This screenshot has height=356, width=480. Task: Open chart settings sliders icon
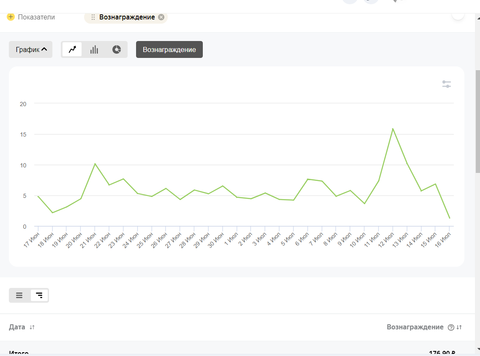[447, 84]
